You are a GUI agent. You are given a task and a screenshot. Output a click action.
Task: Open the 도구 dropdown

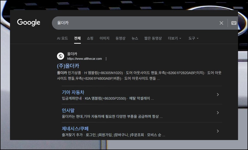(x=193, y=38)
